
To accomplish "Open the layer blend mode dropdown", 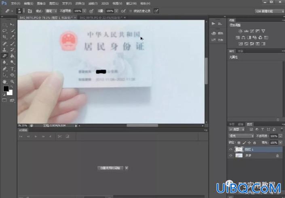I will (241, 136).
